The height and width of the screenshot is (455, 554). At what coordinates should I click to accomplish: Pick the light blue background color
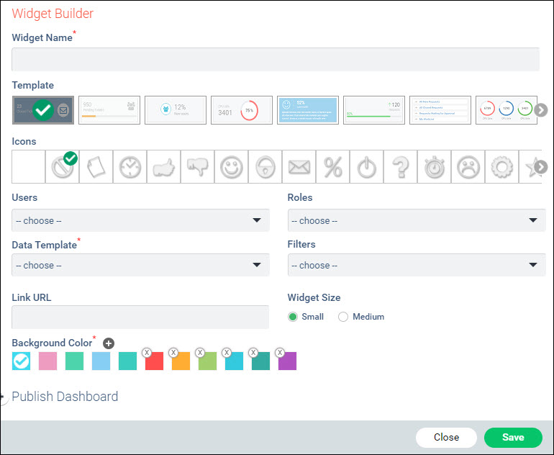pos(101,361)
